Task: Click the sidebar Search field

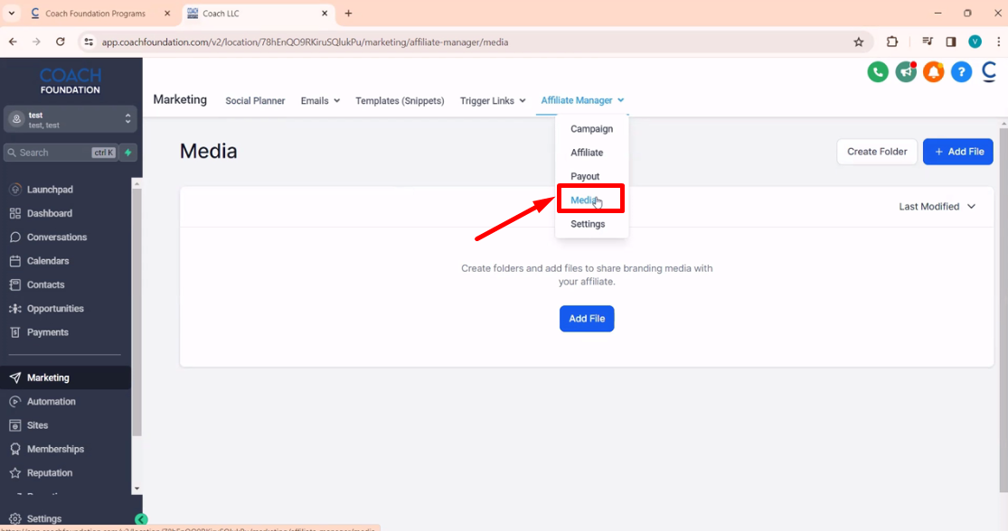Action: [61, 153]
